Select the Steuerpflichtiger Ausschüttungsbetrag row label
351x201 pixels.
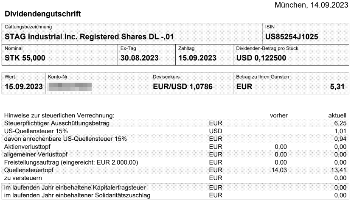(56, 123)
